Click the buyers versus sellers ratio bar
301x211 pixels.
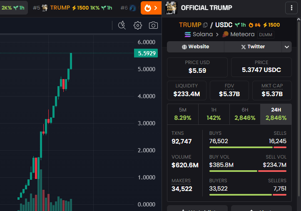(x=248, y=195)
